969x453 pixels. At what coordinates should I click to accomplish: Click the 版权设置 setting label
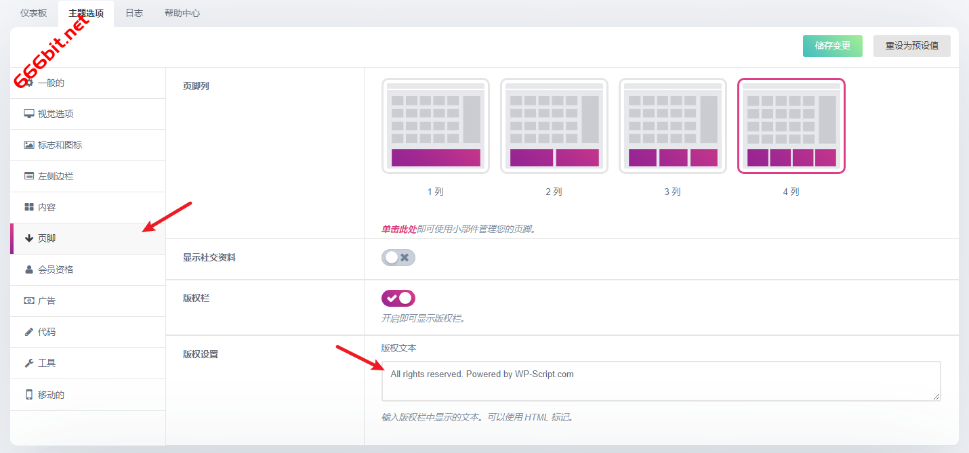[201, 354]
